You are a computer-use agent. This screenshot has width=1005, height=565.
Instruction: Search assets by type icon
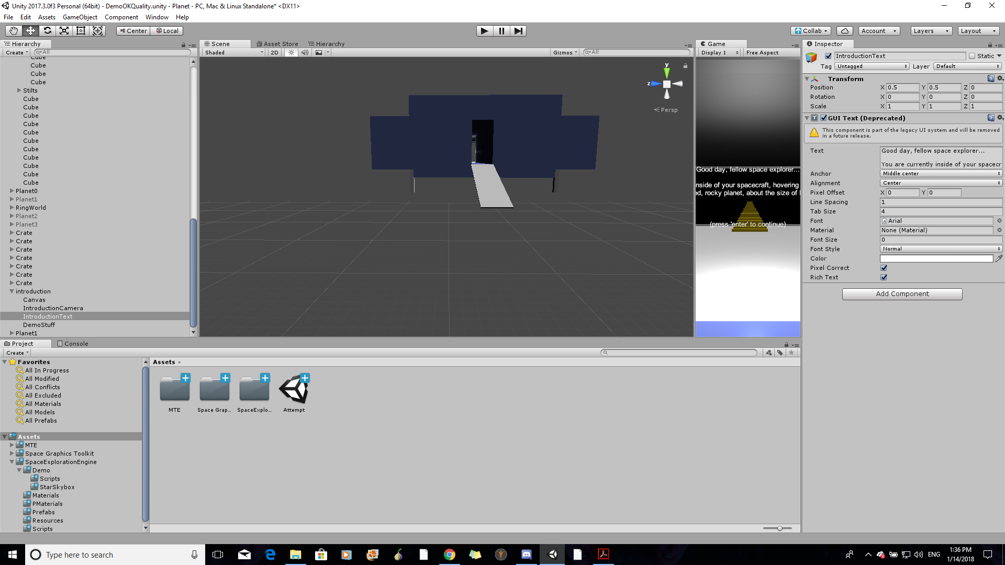click(768, 353)
